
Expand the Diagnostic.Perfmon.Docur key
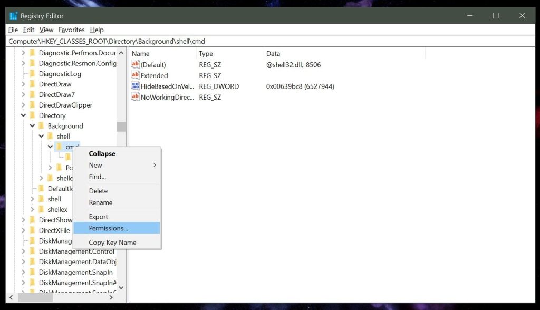pyautogui.click(x=23, y=53)
